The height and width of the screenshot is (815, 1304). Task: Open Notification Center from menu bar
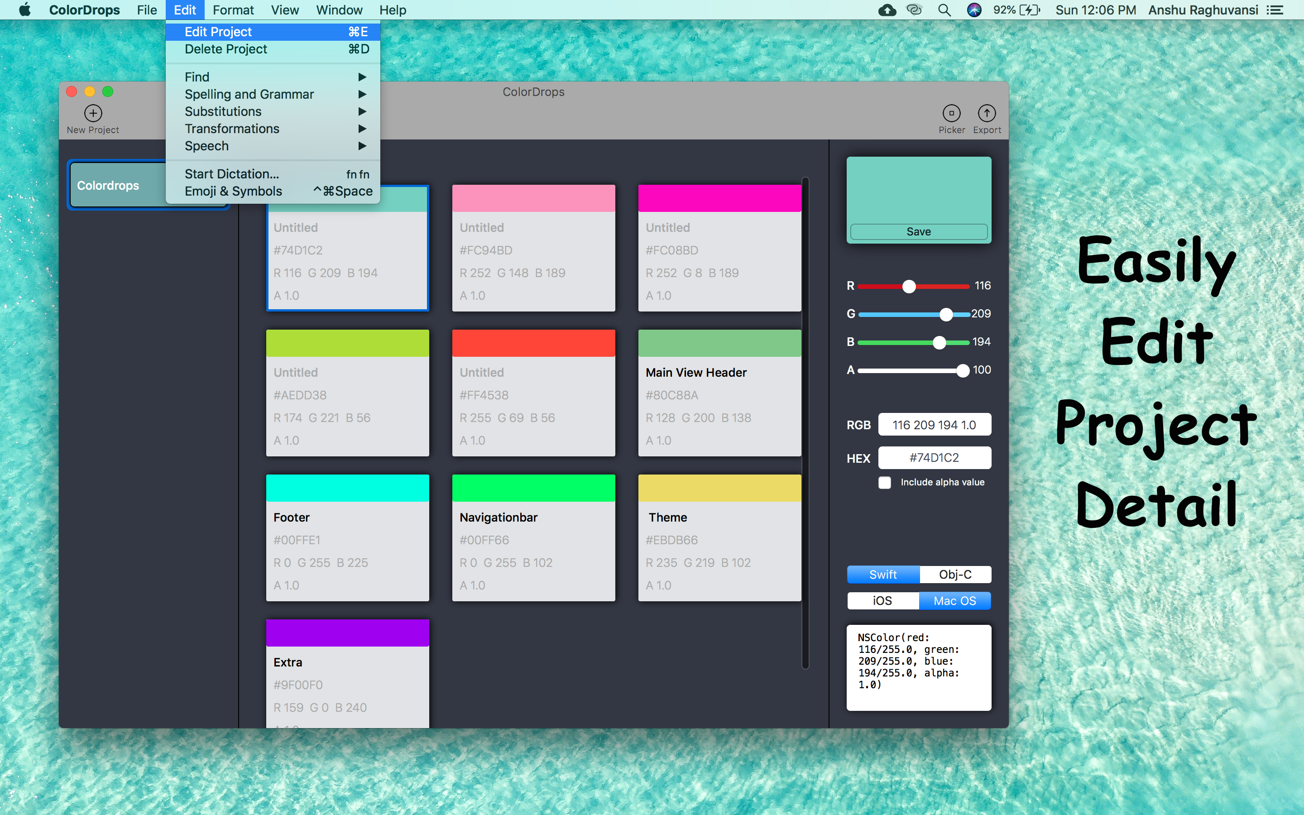[x=1276, y=10]
